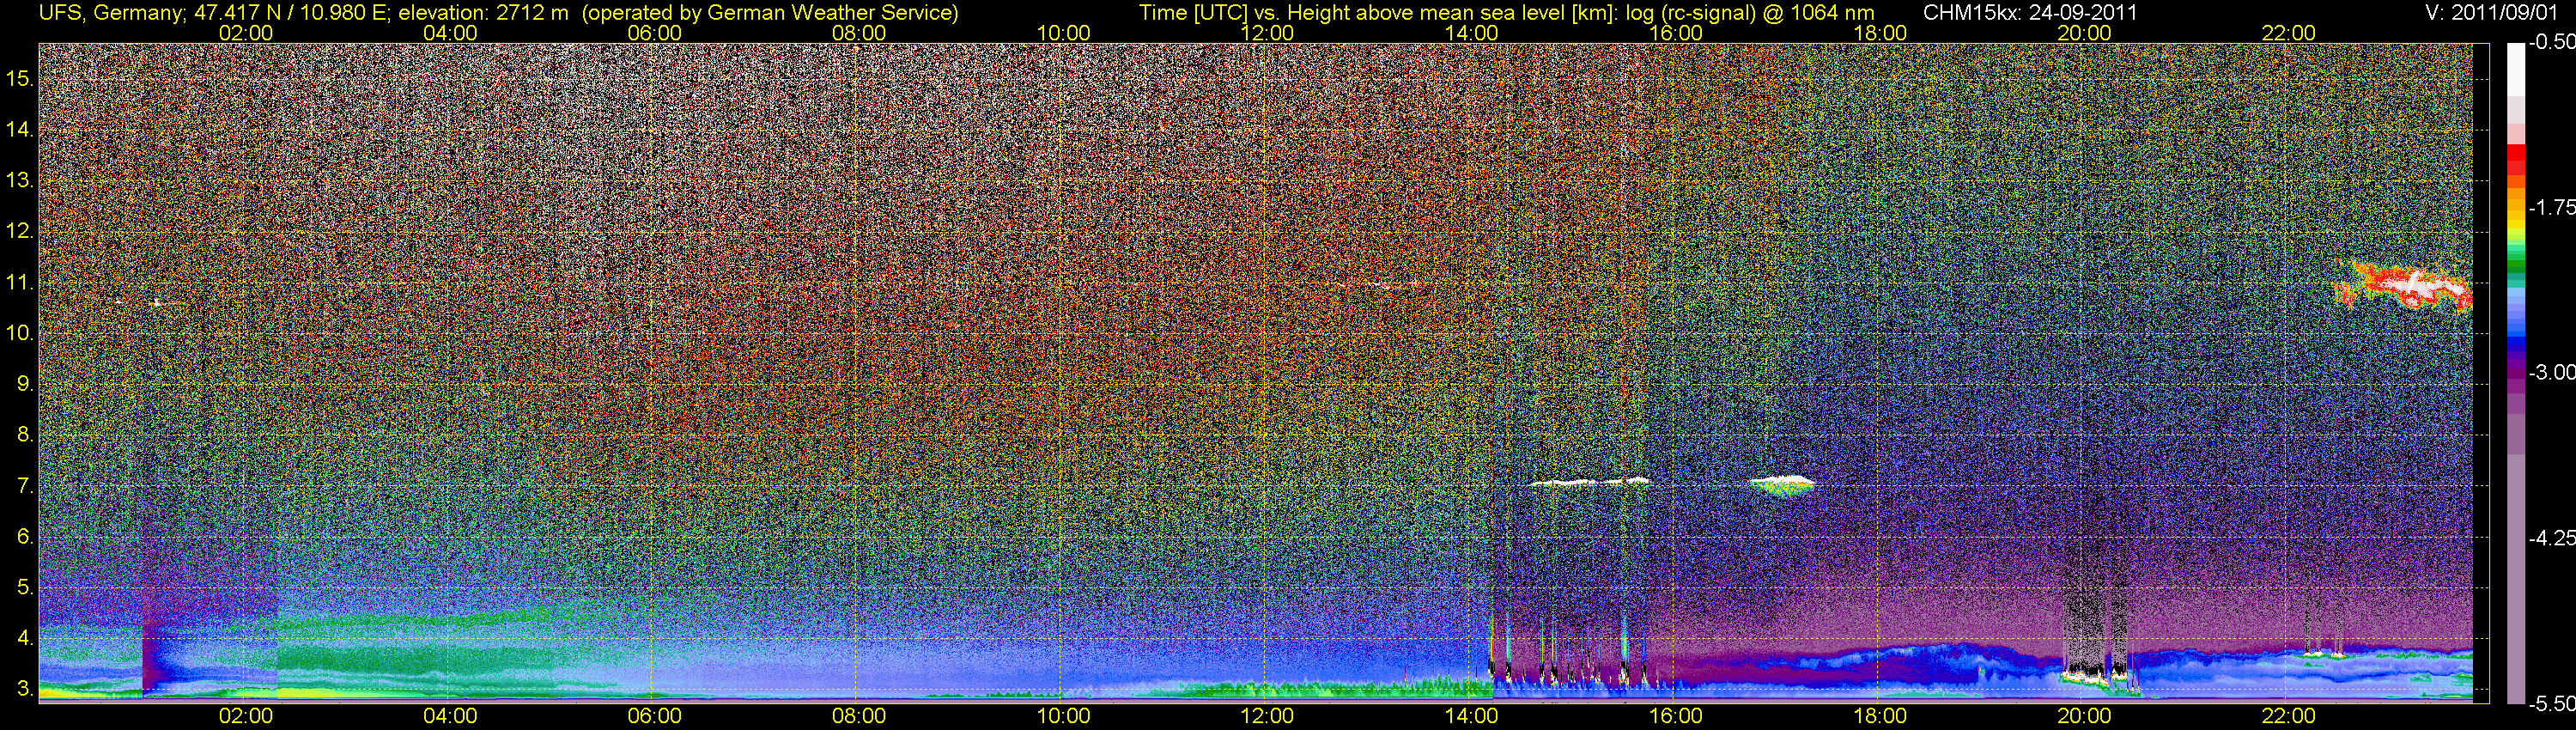Viewport: 2576px width, 730px height.
Task: Click the 13. km height axis label
Action: tap(20, 180)
